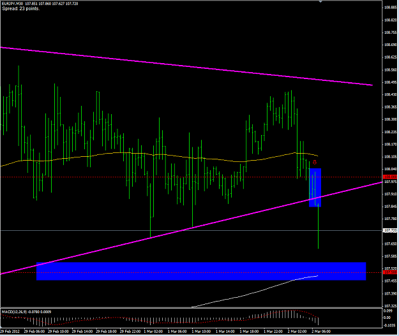The height and width of the screenshot is (336, 399).
Task: Click the 0.099 MACD scale value
Action: [x=388, y=311]
